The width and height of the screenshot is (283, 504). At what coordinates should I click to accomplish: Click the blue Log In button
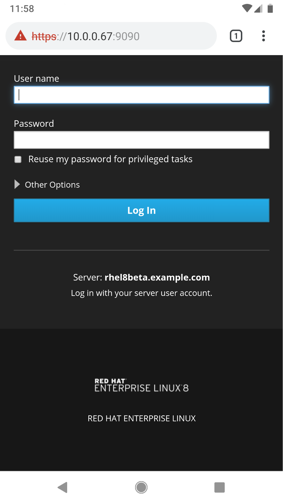141,210
